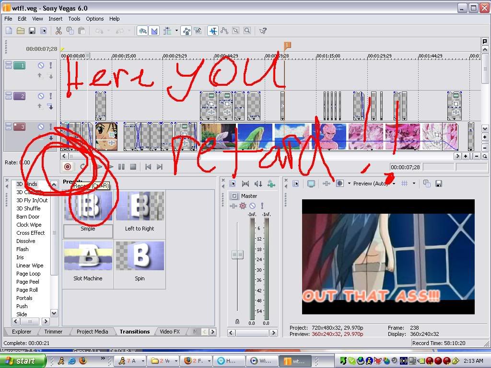Toggle preview on external monitor

click(x=311, y=184)
